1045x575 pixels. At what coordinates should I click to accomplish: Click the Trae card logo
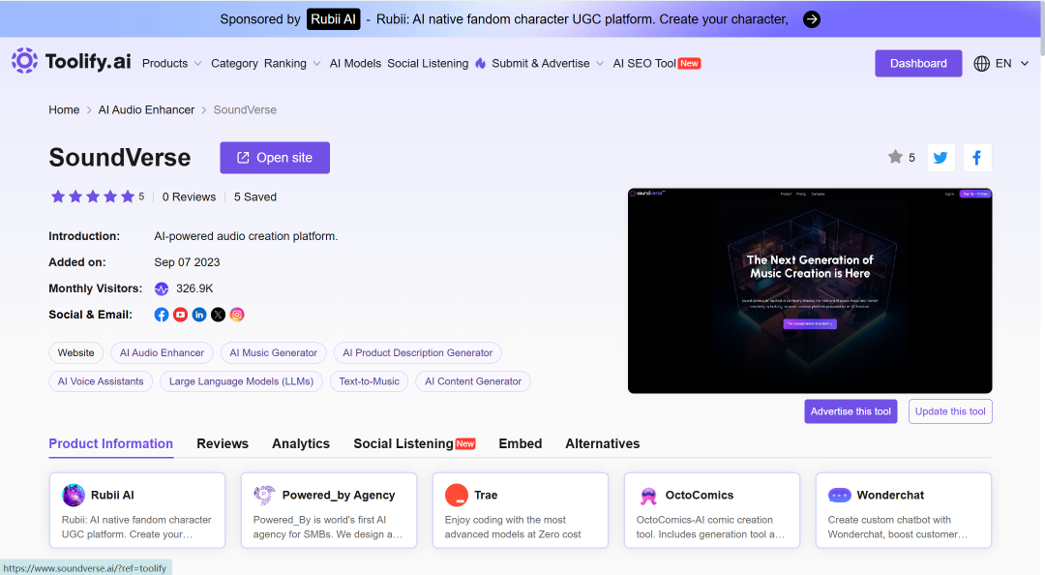coord(457,495)
